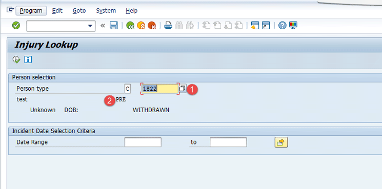Click the Customize Local Layout monitor icon
This screenshot has width=382, height=189.
tap(293, 26)
